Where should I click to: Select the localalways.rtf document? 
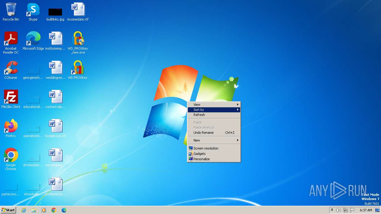click(x=55, y=128)
